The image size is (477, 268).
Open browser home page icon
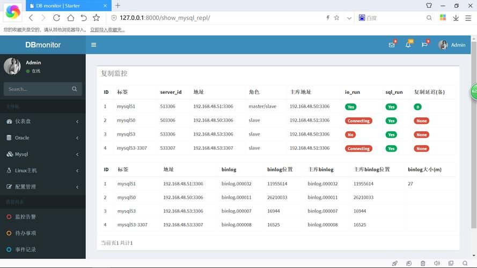coord(71,18)
